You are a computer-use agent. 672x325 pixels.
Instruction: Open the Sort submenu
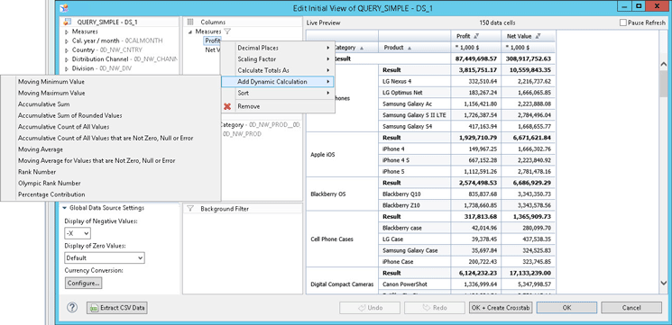[x=277, y=93]
